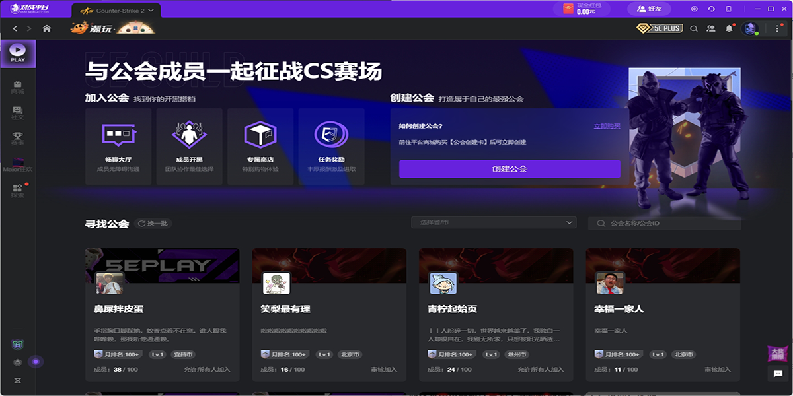
Task: Click 成员: 11 / 100 text
Action: click(x=616, y=370)
